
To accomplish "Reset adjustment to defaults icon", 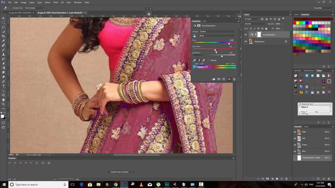I will 224,79.
